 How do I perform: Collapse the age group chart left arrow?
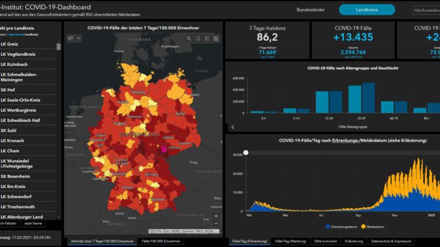tap(232, 127)
